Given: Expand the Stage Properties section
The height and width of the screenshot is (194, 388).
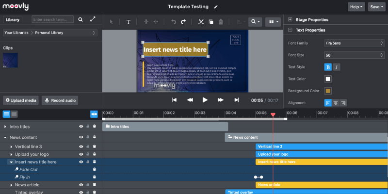Looking at the screenshot, I should pos(290,20).
